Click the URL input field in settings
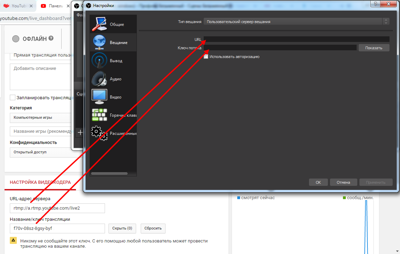The height and width of the screenshot is (254, 400). pyautogui.click(x=296, y=39)
